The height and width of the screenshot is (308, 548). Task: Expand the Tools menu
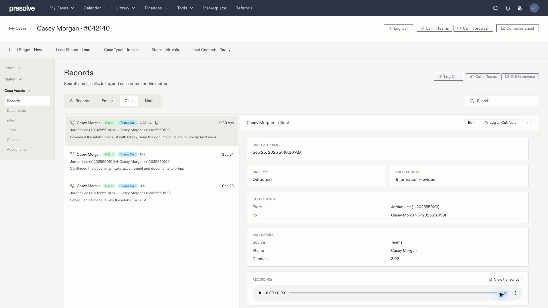coord(185,8)
